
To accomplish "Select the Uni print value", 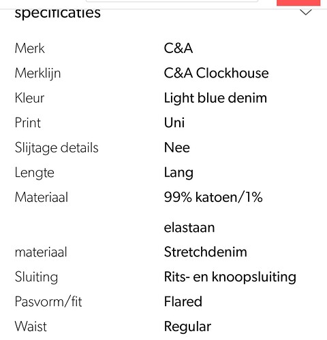I will (x=174, y=122).
